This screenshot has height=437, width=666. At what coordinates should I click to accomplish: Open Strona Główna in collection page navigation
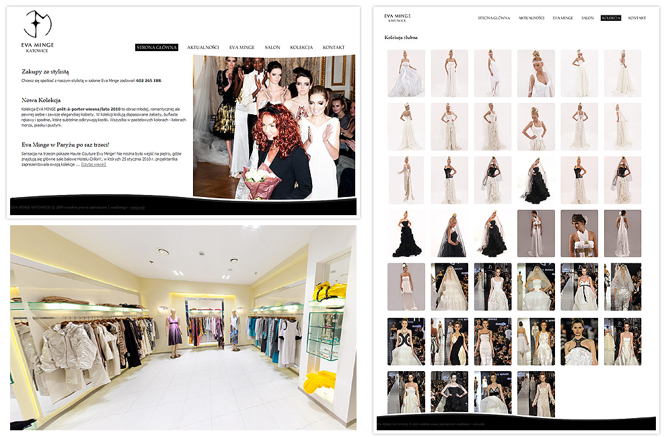point(494,18)
